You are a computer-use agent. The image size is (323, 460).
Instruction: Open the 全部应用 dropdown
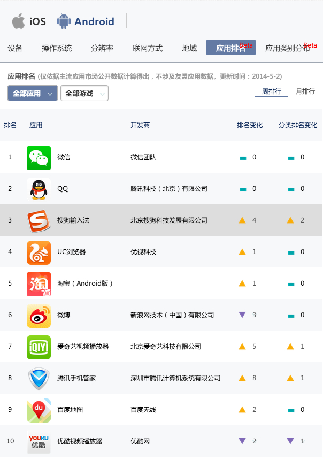click(33, 93)
